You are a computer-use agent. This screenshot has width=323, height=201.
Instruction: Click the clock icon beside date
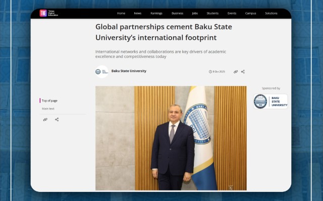pyautogui.click(x=210, y=72)
